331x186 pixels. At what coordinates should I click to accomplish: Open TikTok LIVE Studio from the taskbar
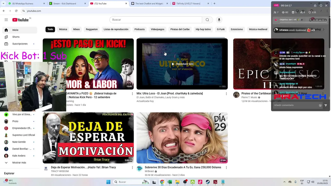click(x=200, y=182)
